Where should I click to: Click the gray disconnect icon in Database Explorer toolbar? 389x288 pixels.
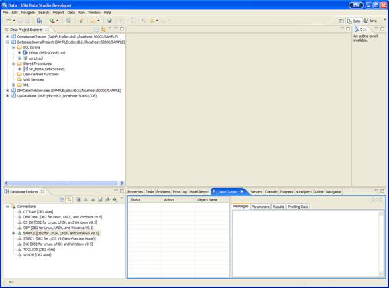[x=86, y=199]
